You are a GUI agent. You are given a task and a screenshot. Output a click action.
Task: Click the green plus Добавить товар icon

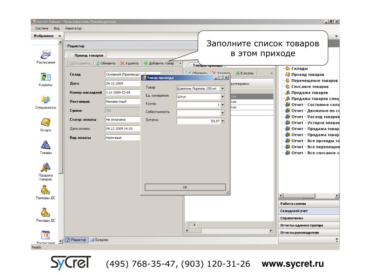[x=146, y=63]
